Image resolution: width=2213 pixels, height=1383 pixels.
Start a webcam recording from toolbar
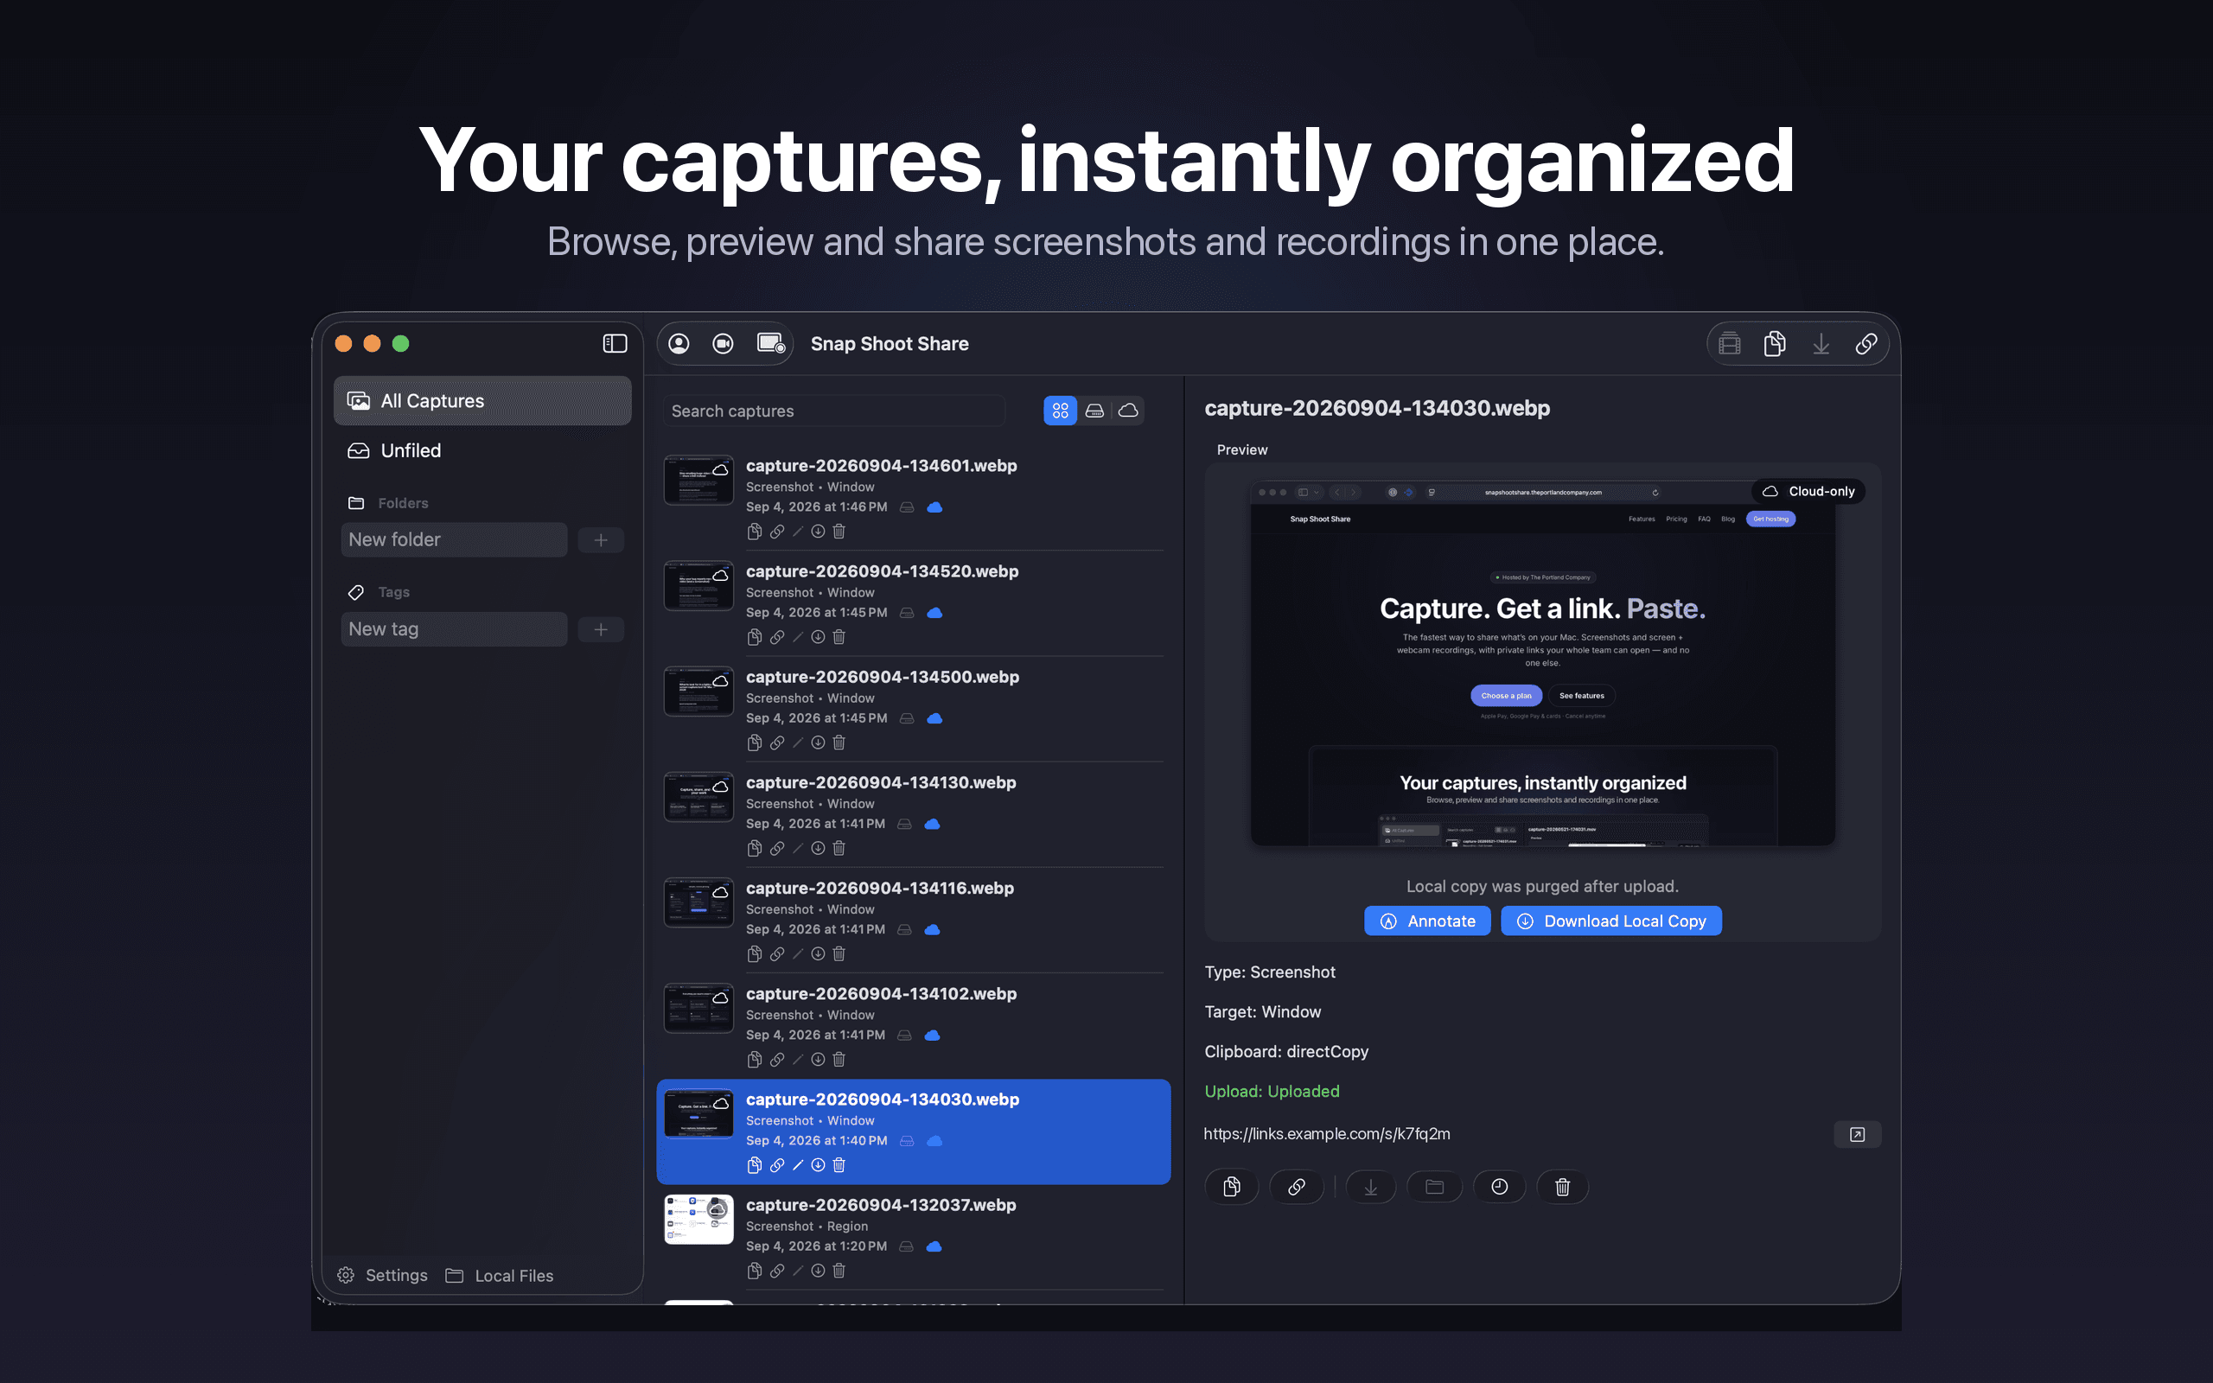pos(724,343)
